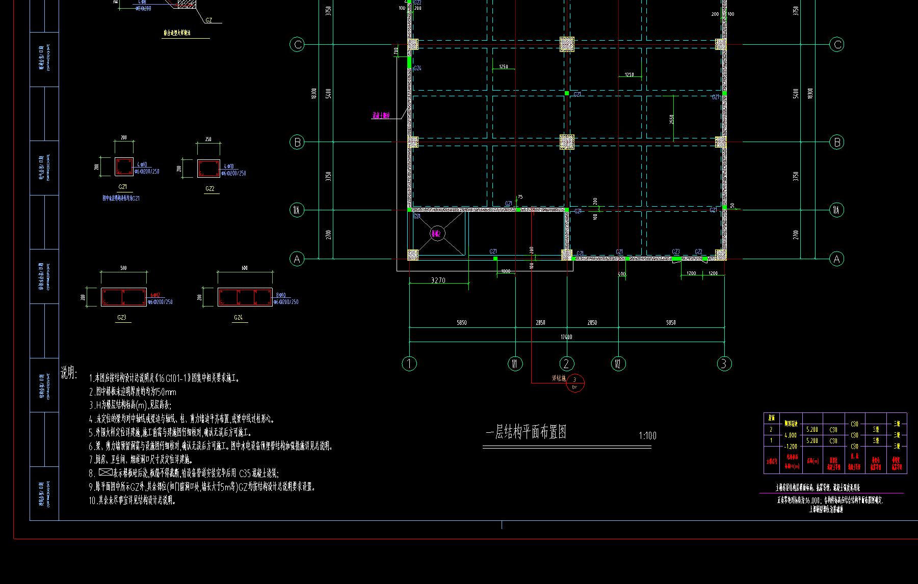
Task: Pick the 1/A axis bubble on the left
Action: (297, 210)
